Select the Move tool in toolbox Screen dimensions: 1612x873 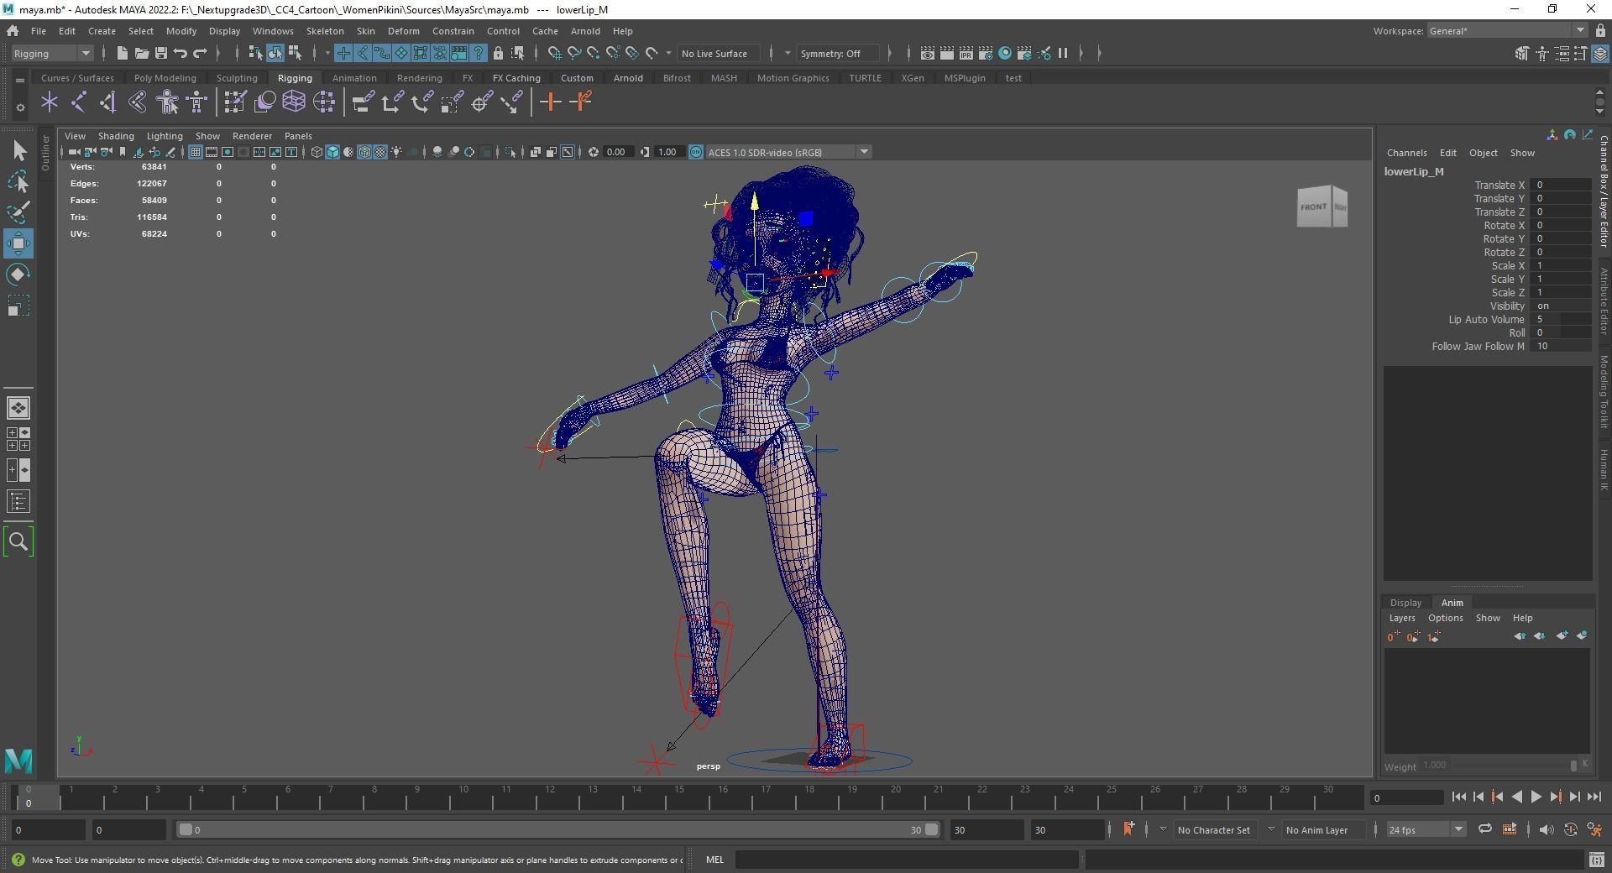(x=18, y=243)
